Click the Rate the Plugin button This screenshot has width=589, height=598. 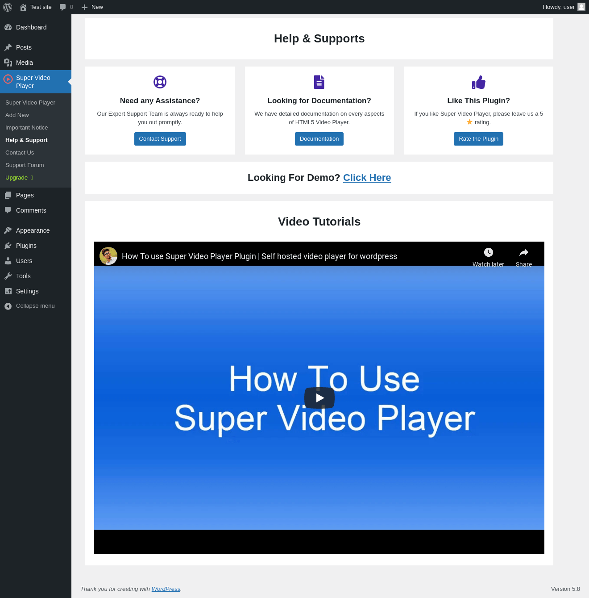point(479,139)
